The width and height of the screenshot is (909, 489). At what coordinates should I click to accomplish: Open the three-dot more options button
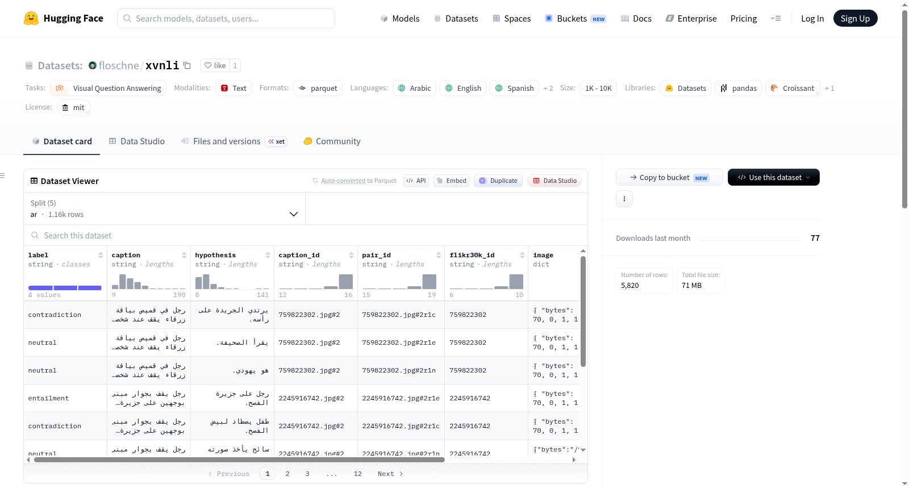click(624, 199)
